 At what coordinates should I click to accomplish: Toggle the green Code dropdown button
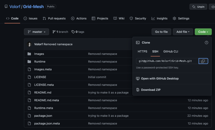click(x=203, y=32)
